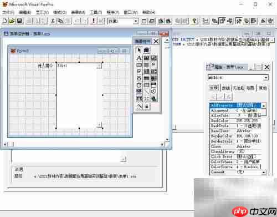Viewport: 277px width, 217px height.
Task: Toggle the Layout Toolbar button
Action: 254,21
